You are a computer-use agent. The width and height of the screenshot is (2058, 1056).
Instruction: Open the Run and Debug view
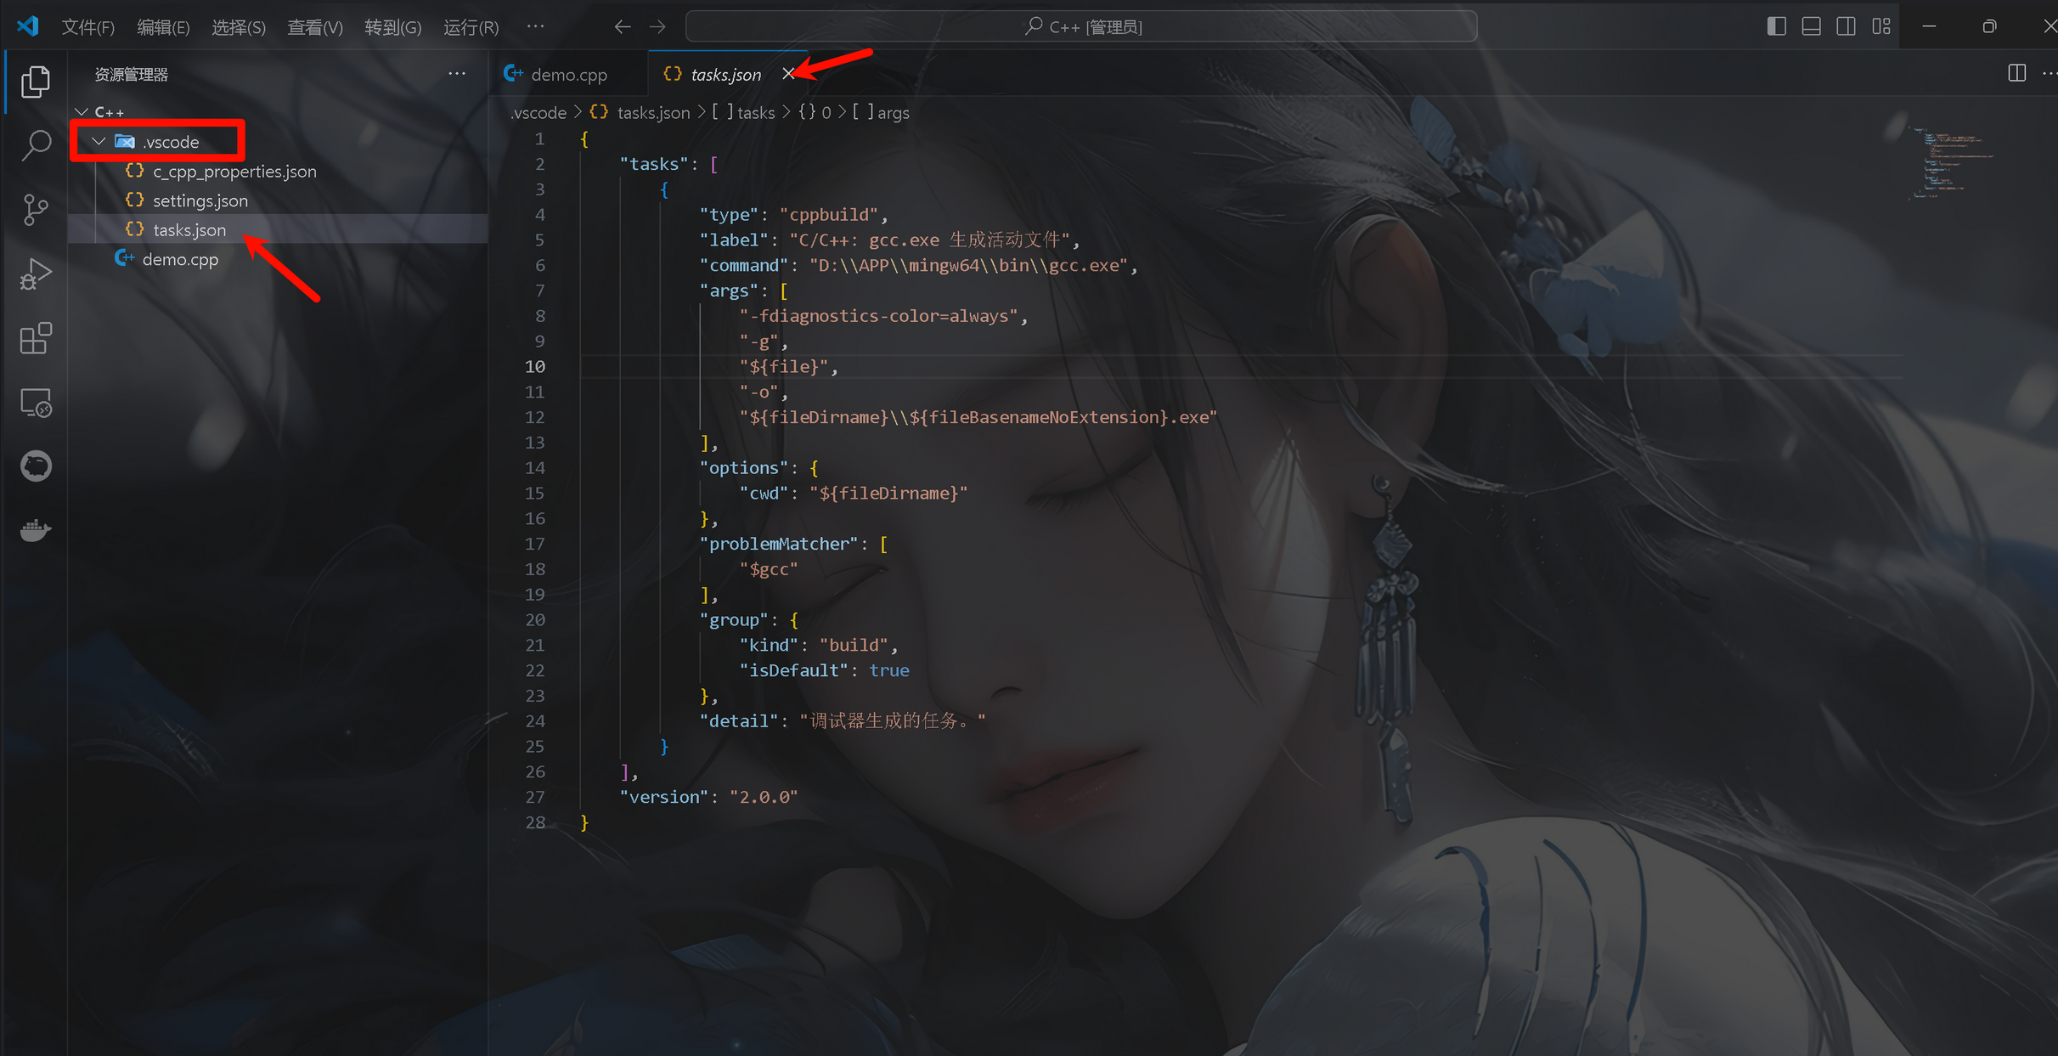(36, 274)
